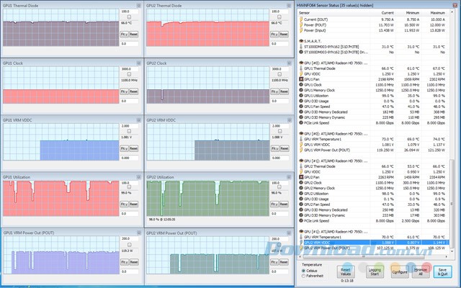Click the GPU [#0] Radeon group icon
This screenshot has height=288, width=461.
(300, 62)
